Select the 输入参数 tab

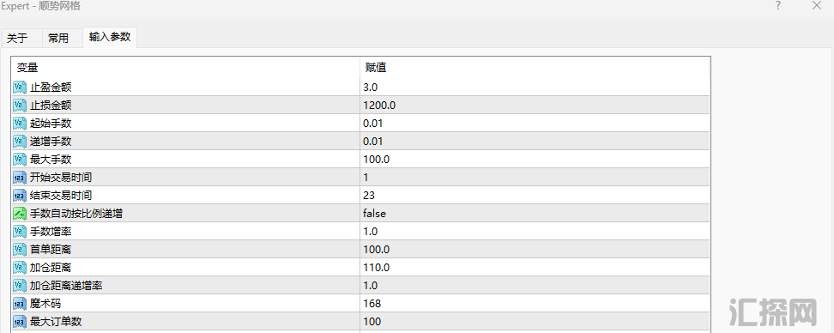point(110,37)
